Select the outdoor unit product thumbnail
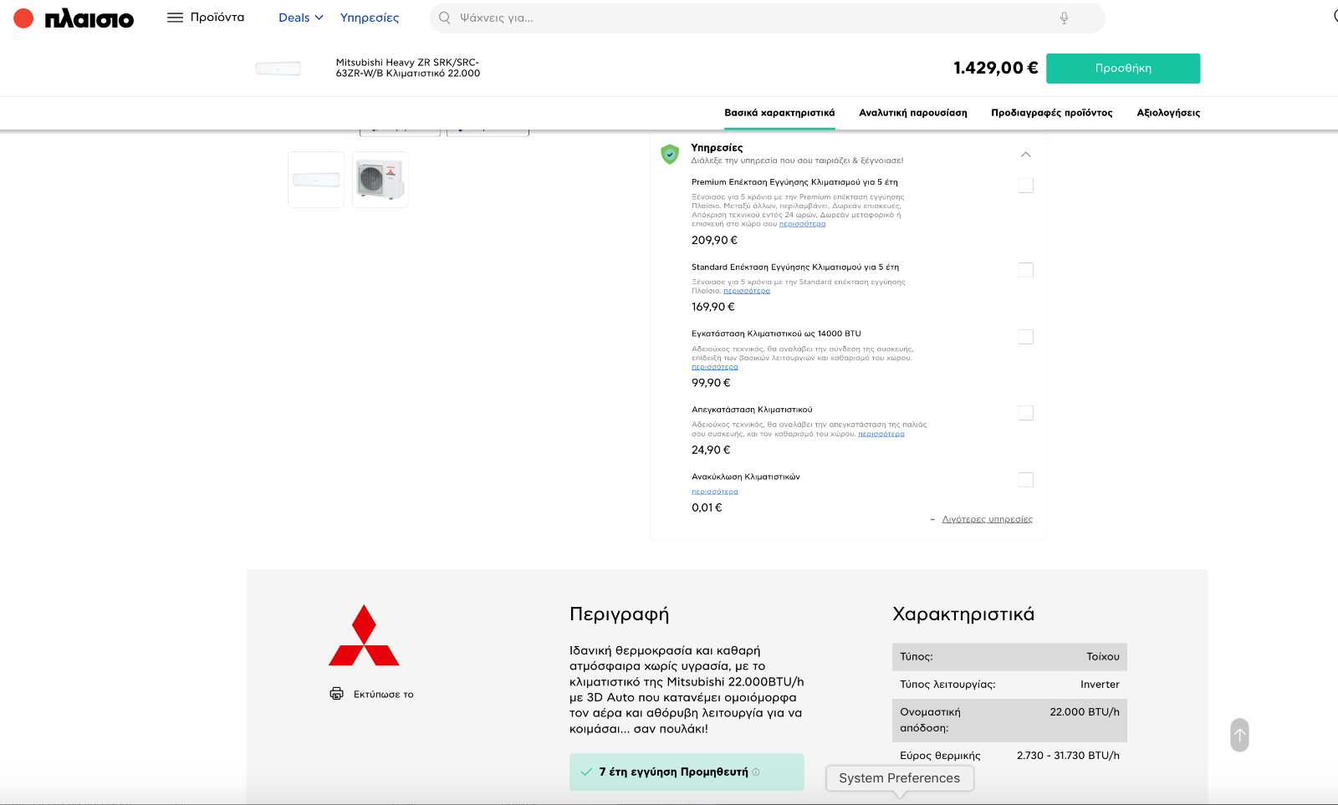The width and height of the screenshot is (1338, 805). [380, 180]
